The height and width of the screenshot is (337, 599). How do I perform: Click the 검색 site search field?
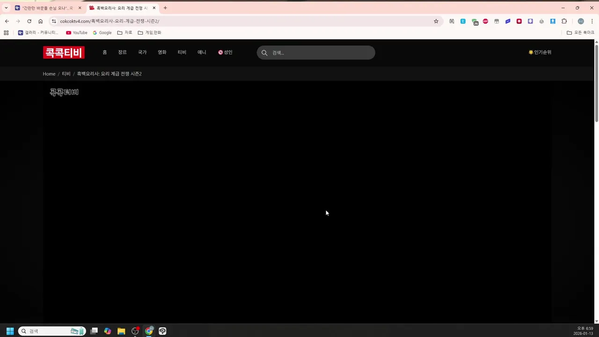coord(316,52)
